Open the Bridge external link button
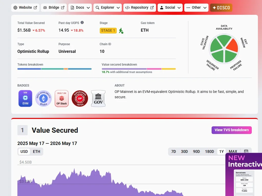This screenshot has height=196, width=262. tap(54, 8)
